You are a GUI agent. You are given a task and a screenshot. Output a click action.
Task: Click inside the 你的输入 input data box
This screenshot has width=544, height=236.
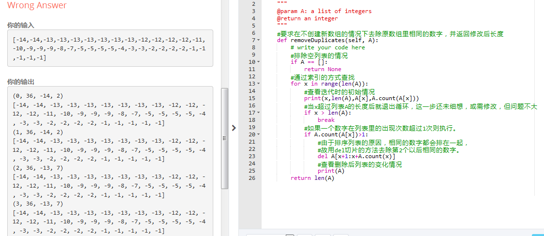(110, 48)
